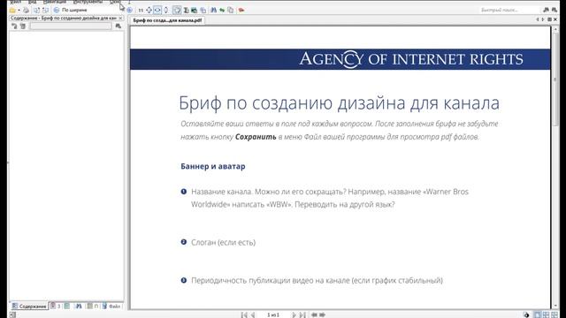Screen dimensions: 566x318
Task: Go to last page arrow
Action: click(x=302, y=314)
